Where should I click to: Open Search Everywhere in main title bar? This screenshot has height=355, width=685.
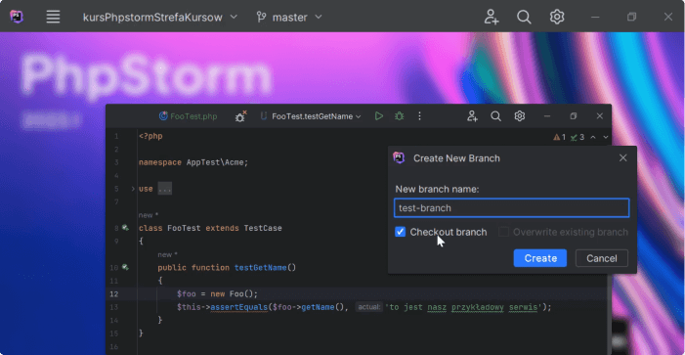(x=524, y=17)
